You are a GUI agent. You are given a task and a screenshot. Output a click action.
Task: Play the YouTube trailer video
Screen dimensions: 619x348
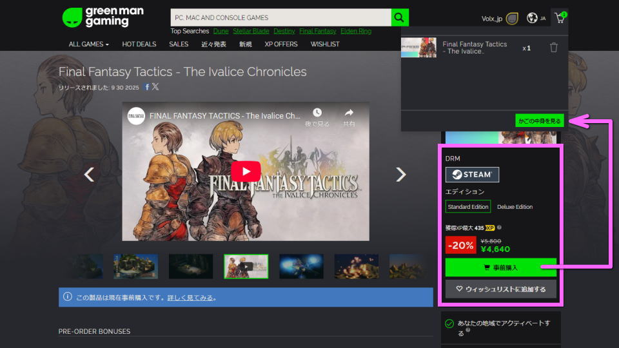click(x=246, y=171)
